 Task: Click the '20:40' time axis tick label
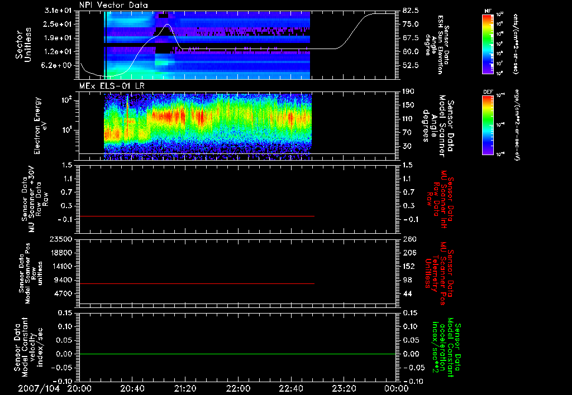[132, 389]
